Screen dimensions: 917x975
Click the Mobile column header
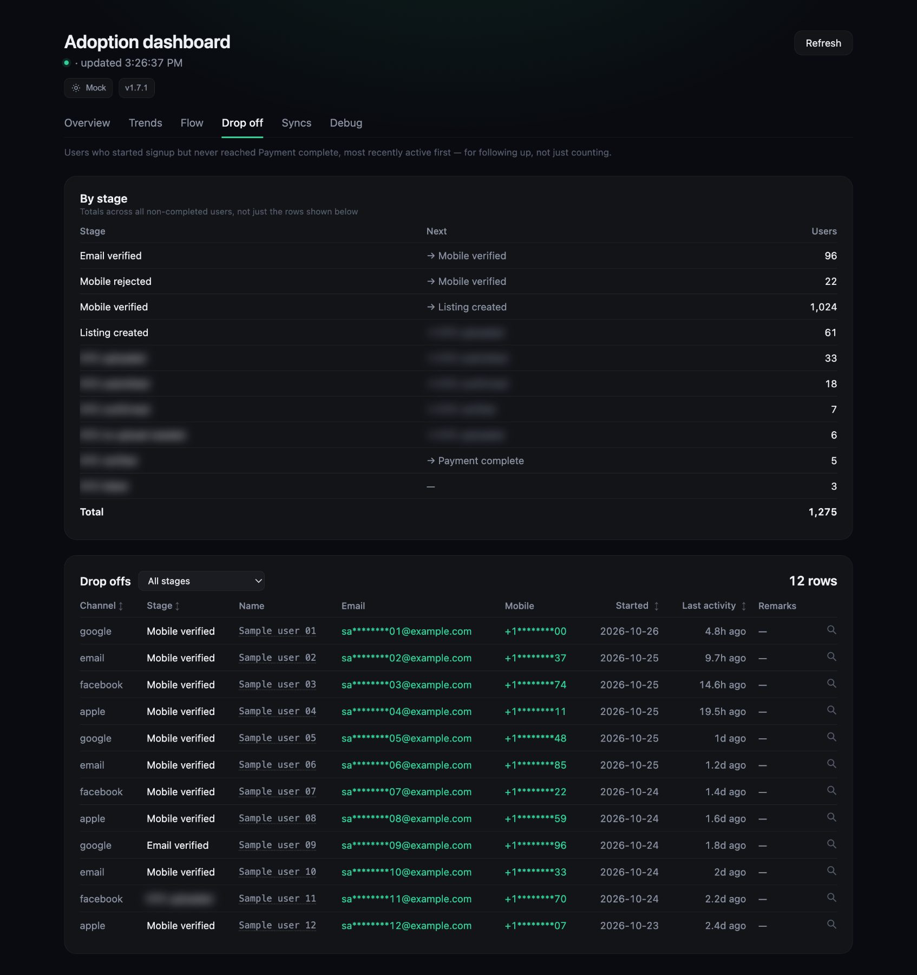click(x=519, y=606)
